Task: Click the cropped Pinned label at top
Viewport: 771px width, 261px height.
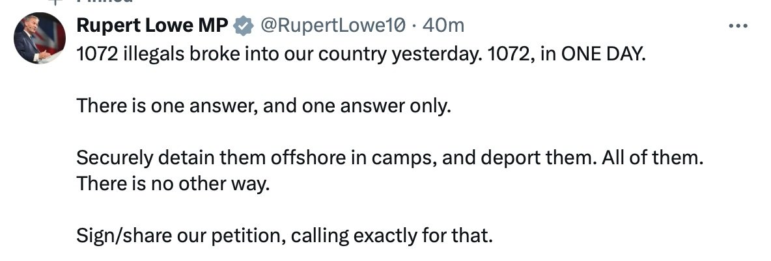Action: 104,3
